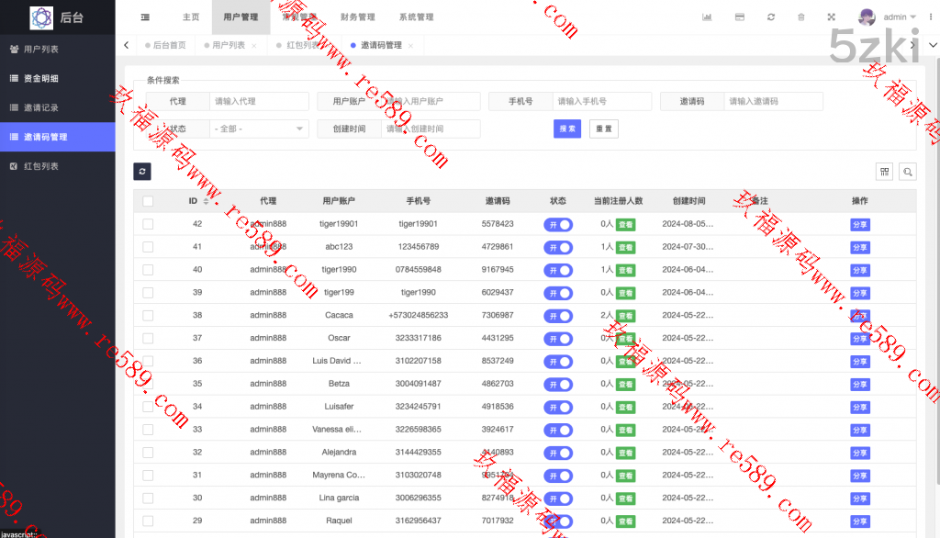Click the dark refresh button above table
940x538 pixels.
(142, 171)
